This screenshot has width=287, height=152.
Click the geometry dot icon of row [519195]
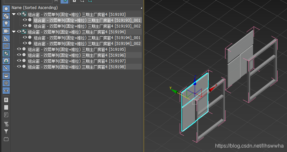pos(24,49)
